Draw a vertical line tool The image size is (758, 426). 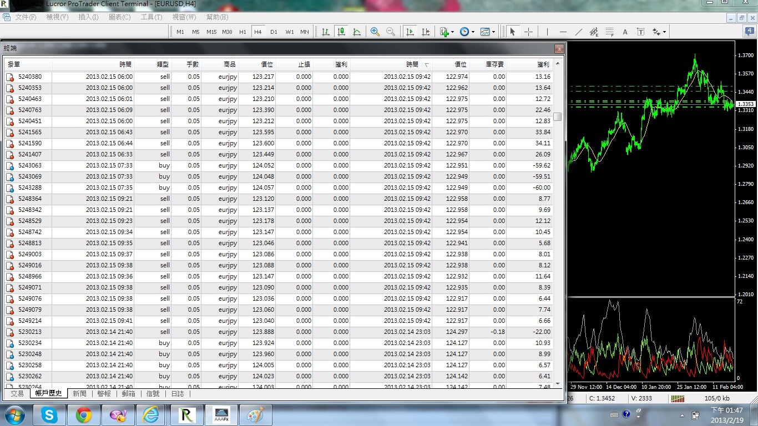pos(547,32)
